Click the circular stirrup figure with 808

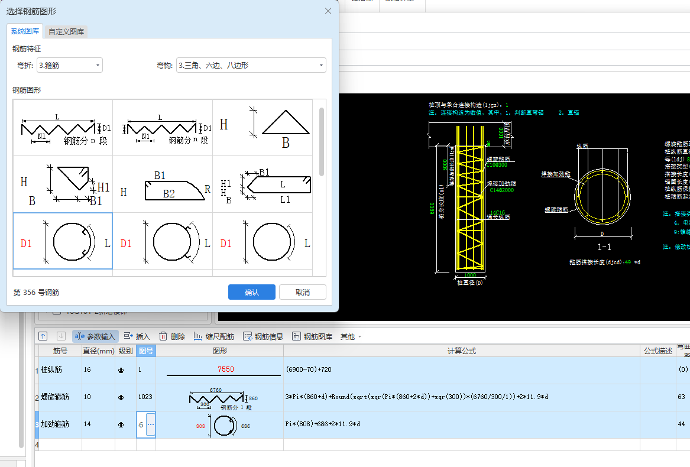[219, 424]
